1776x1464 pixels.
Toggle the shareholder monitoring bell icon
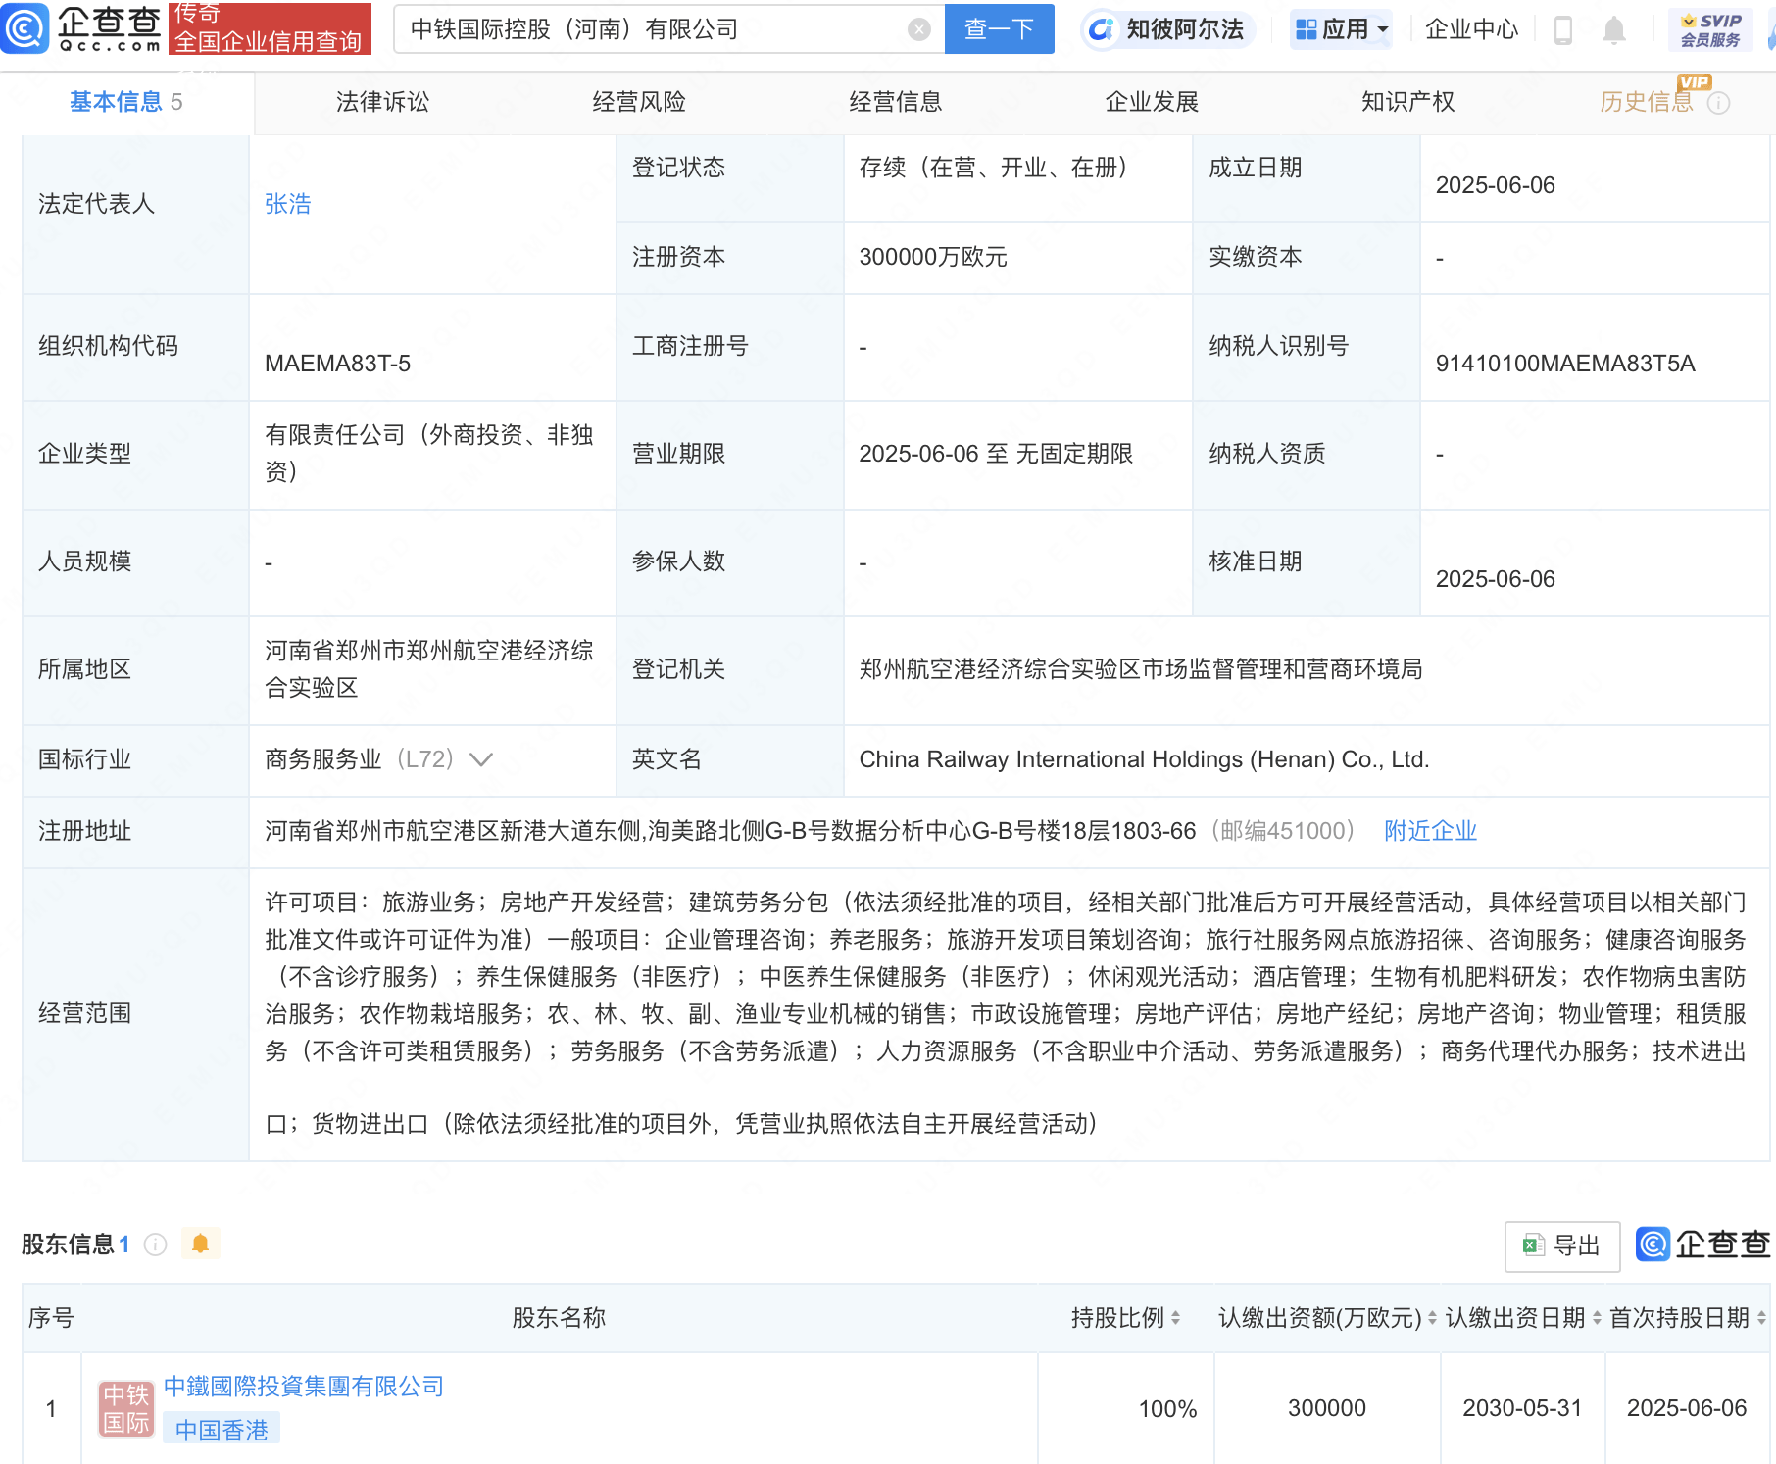200,1244
